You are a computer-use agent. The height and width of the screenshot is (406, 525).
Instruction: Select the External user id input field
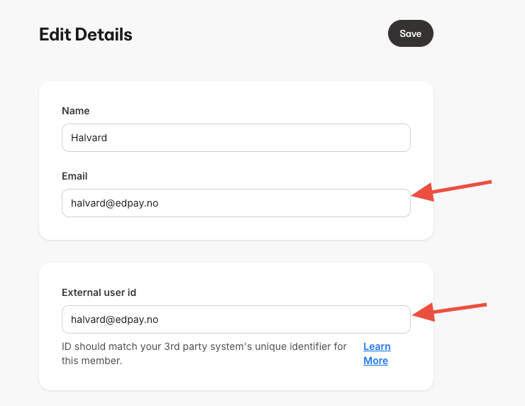pyautogui.click(x=236, y=319)
